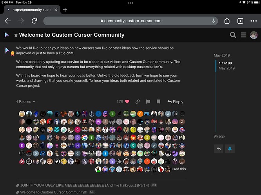The width and height of the screenshot is (261, 195).
Task: Click the timeline reply arrow button
Action: [x=219, y=149]
